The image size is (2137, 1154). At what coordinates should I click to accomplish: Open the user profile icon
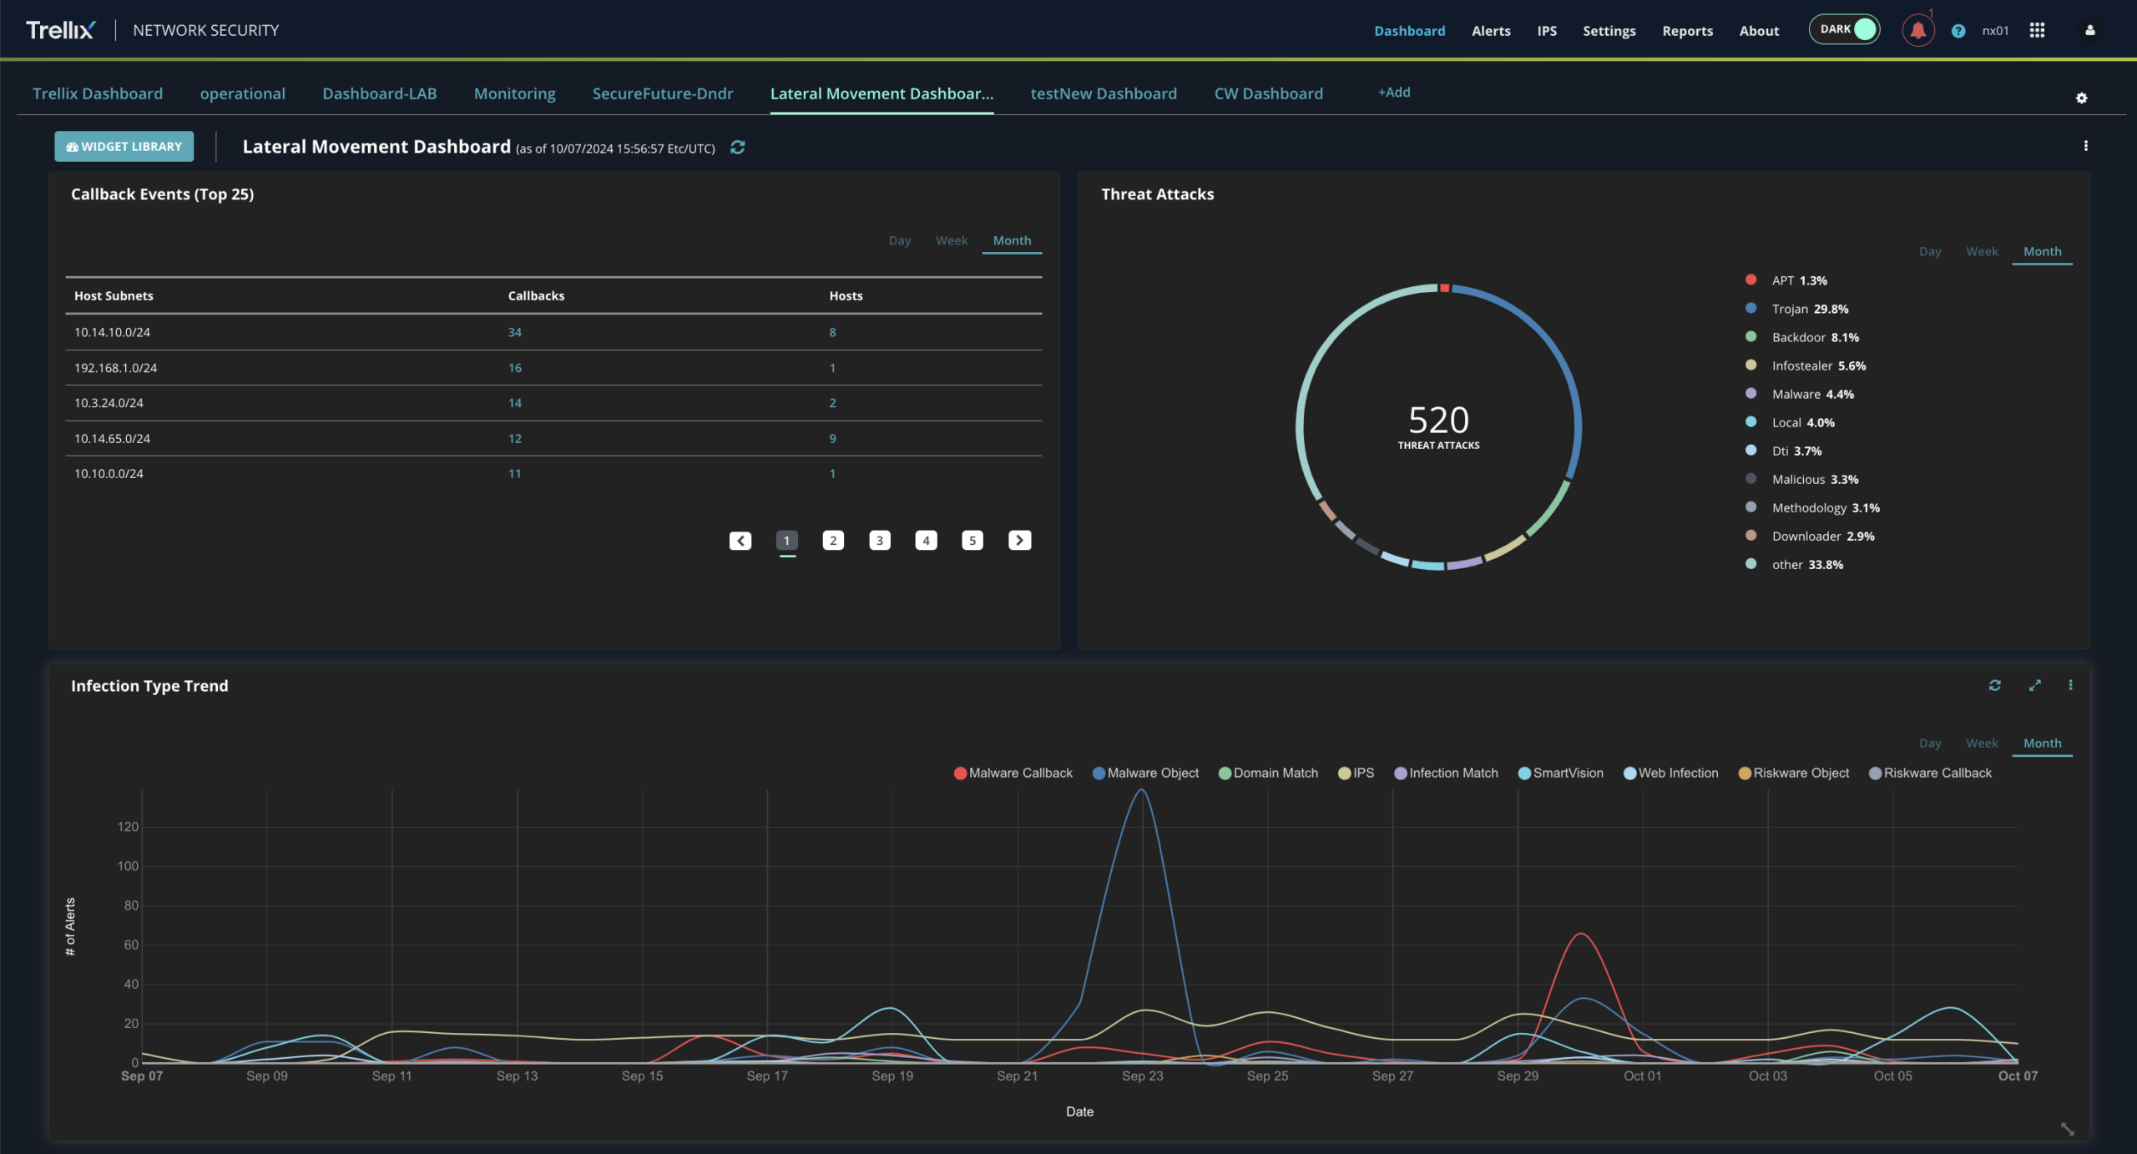[2089, 30]
